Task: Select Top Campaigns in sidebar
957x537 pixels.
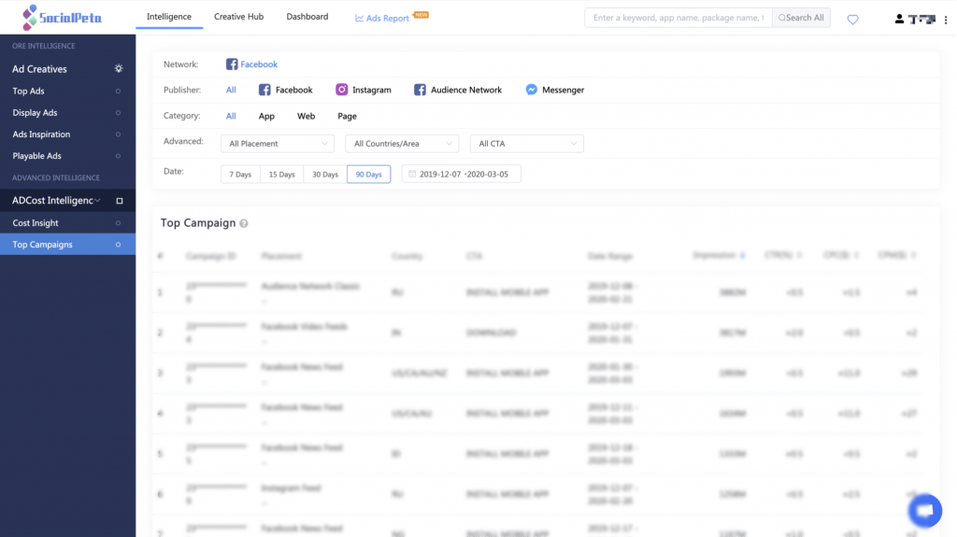Action: pos(67,244)
